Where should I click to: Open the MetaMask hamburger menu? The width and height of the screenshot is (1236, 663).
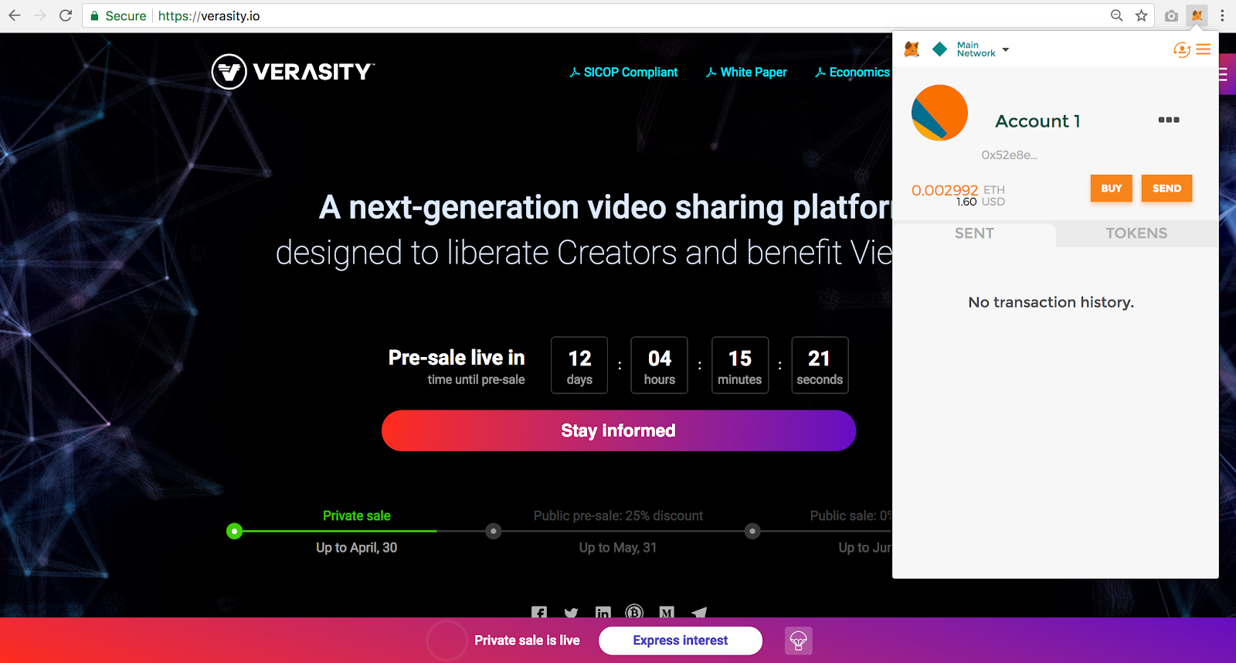(1204, 49)
